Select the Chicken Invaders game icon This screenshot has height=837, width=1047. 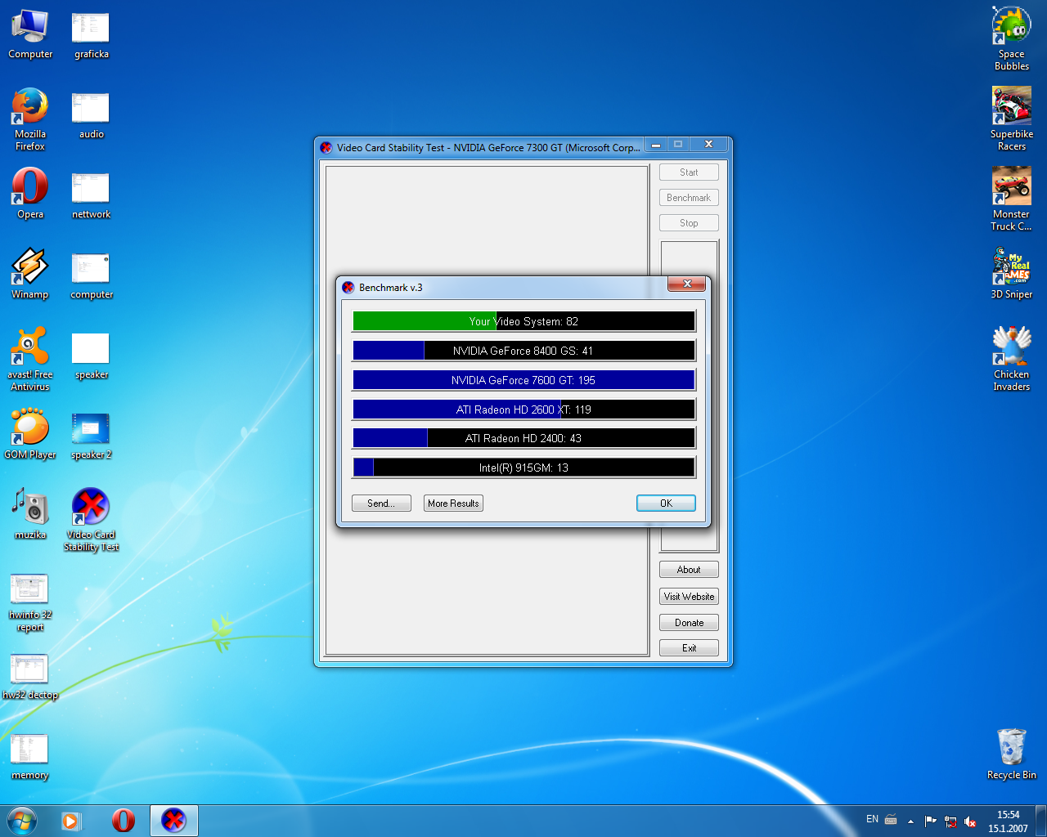1012,359
